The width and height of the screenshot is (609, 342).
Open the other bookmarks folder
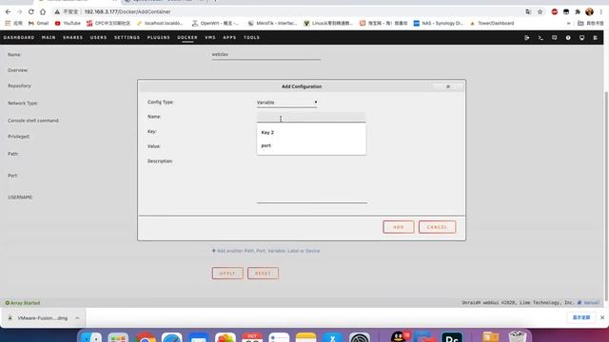click(591, 23)
